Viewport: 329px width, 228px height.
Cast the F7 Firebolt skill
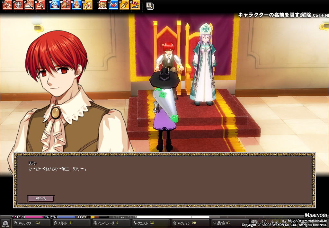point(77,5)
